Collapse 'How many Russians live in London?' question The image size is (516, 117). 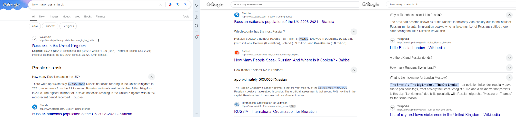coord(354,70)
